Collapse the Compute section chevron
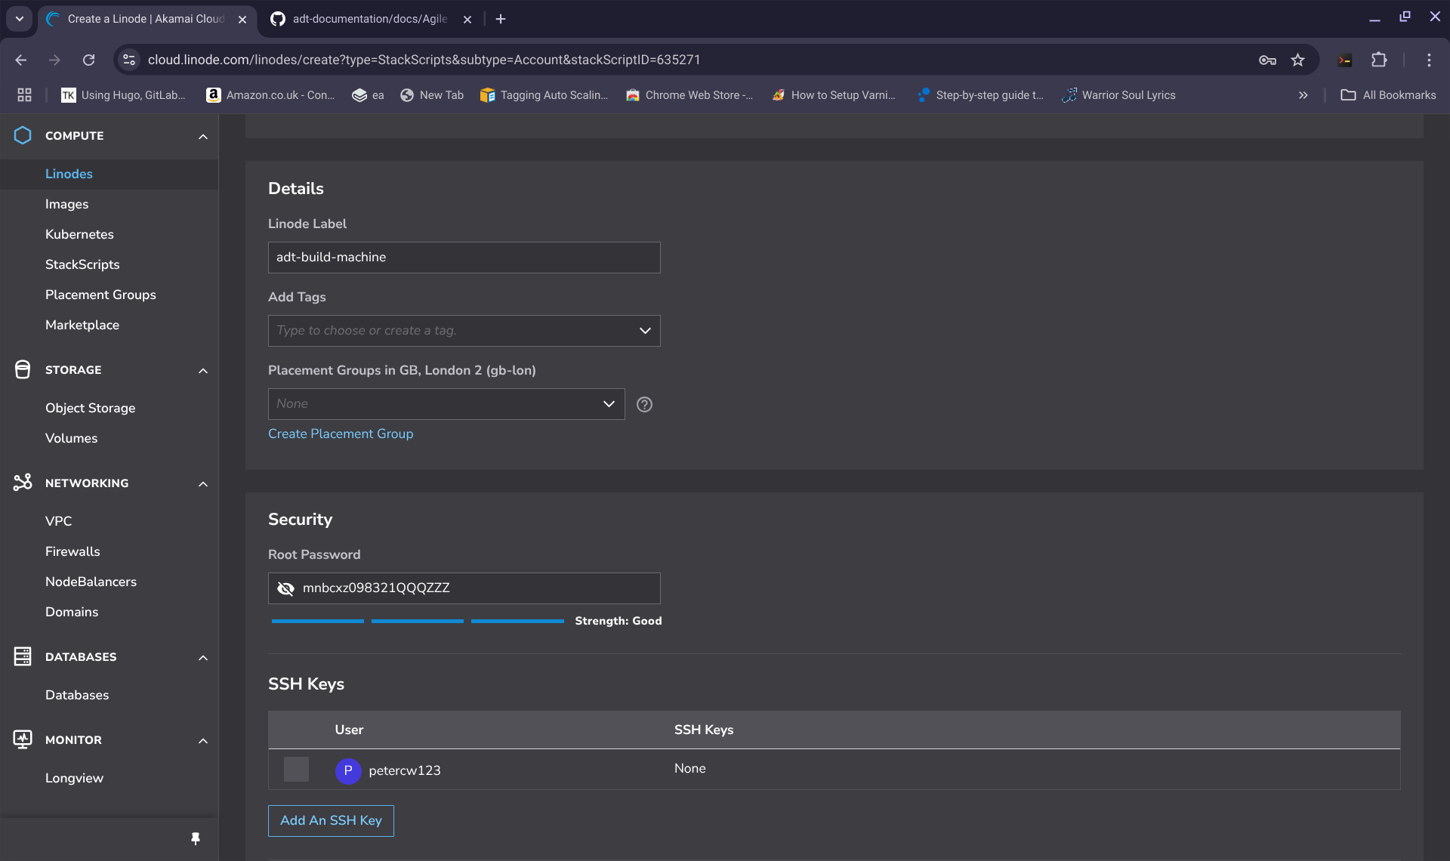The height and width of the screenshot is (861, 1450). [202, 136]
